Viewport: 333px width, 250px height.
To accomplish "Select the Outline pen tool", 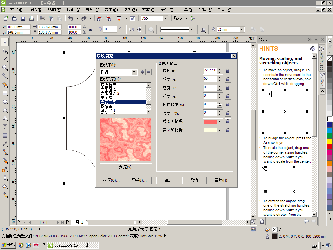I will click(5, 178).
